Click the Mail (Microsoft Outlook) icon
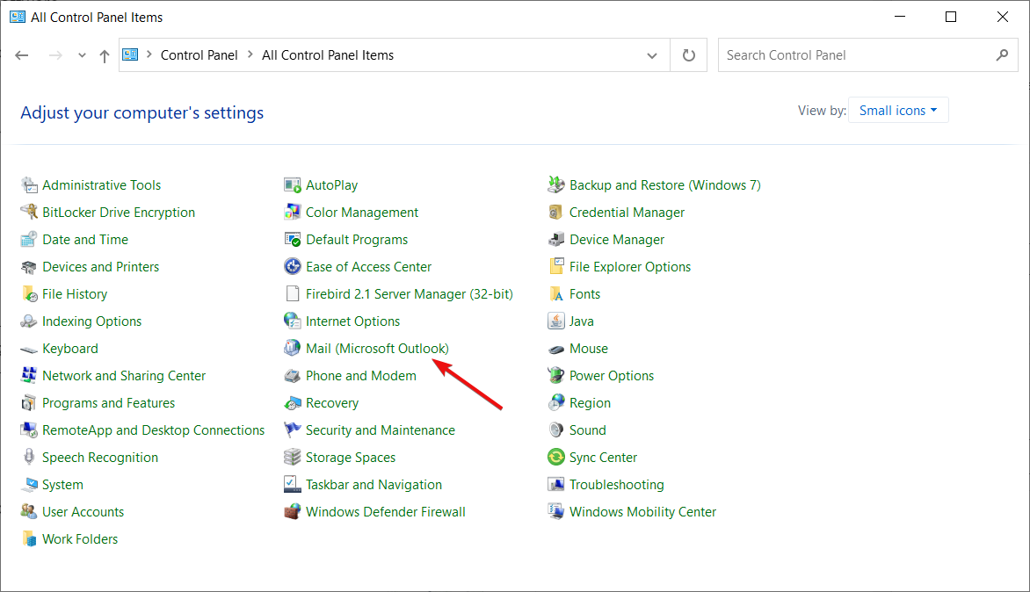 tap(293, 349)
